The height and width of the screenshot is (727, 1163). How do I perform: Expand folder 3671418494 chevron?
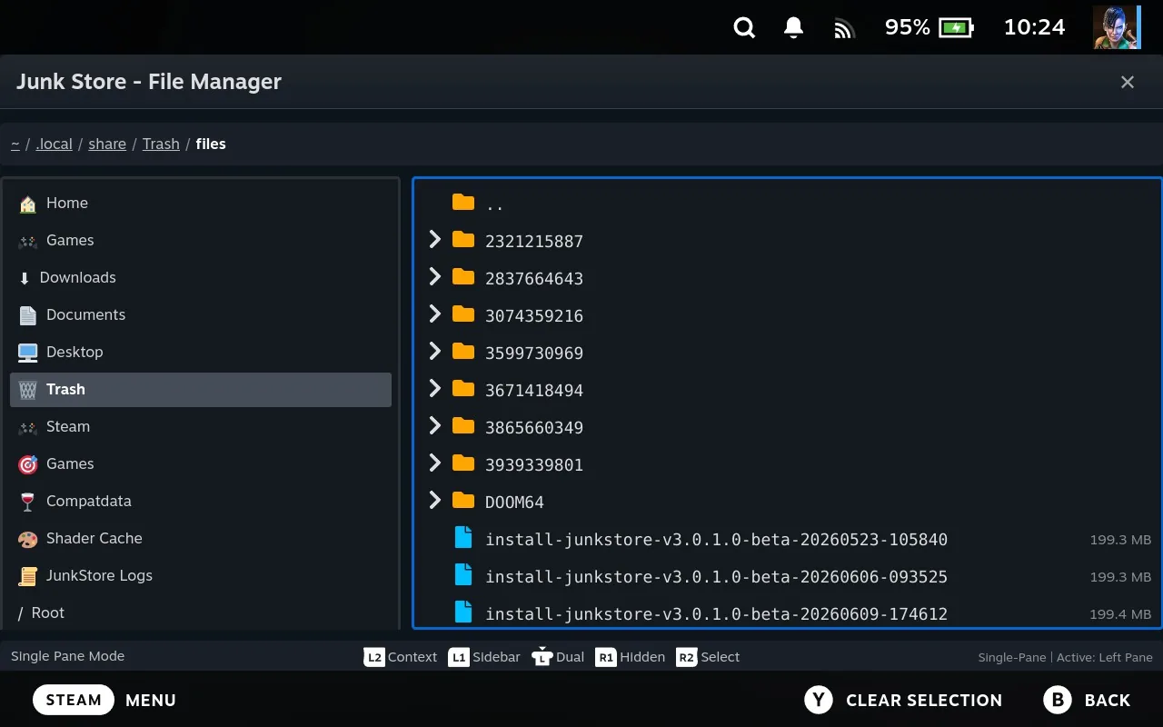click(434, 389)
